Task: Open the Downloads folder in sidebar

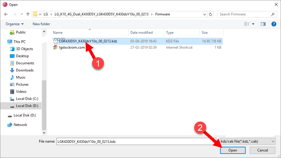Action: 25,70
